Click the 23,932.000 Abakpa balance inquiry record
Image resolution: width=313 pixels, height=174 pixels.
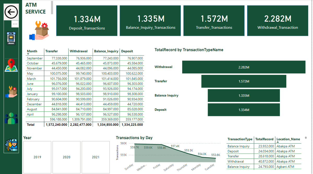pos(266,146)
